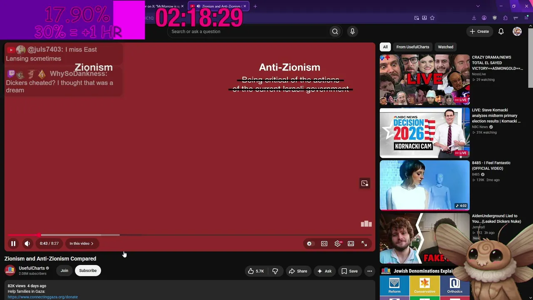Viewport: 533px width, 300px height.
Task: Expand the browser tab list chevron
Action: [478, 6]
